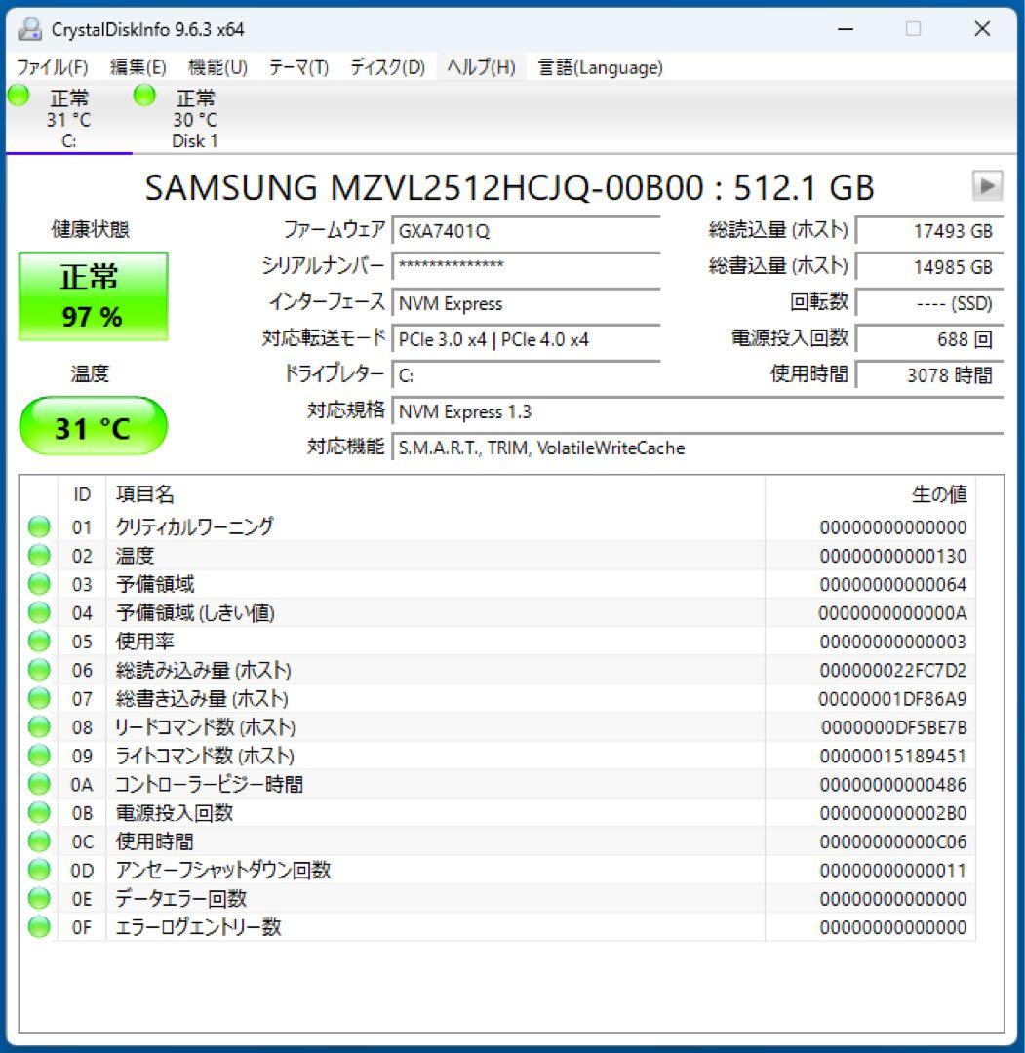Image resolution: width=1025 pixels, height=1053 pixels.
Task: Click the green health lamp for drive C:
Action: tap(17, 95)
